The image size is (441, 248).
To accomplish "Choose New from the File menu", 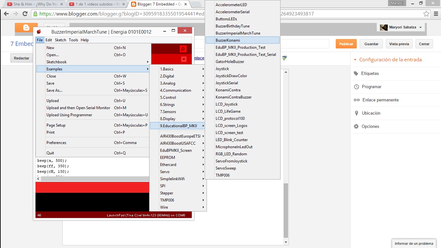I will click(93, 48).
